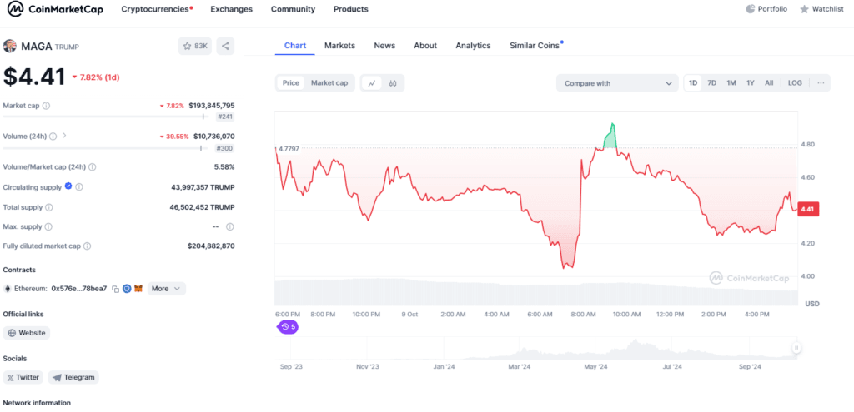Open the Community menu

[293, 9]
